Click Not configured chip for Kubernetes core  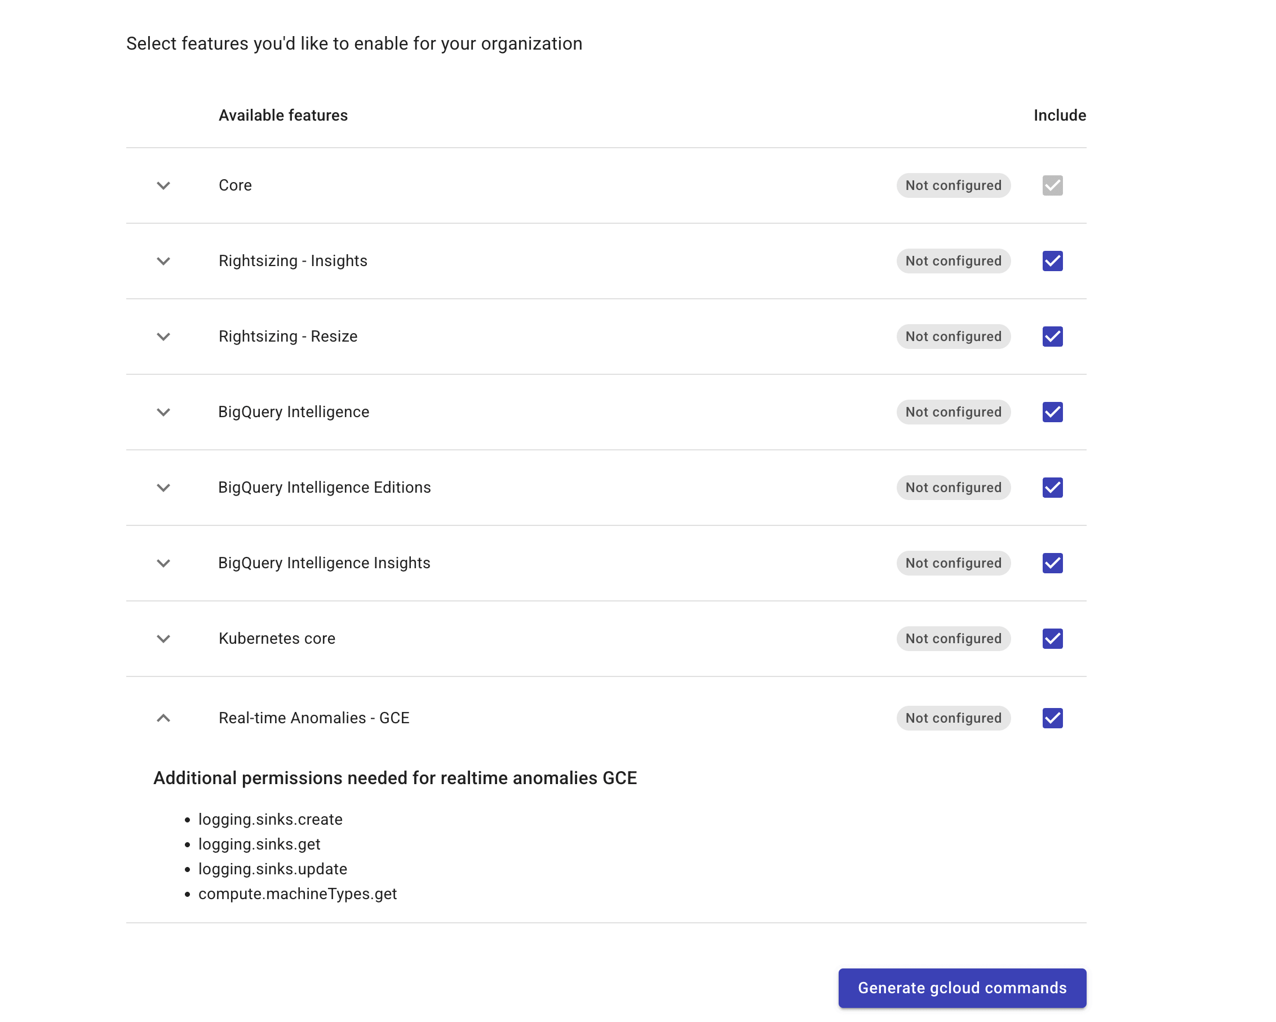point(953,639)
